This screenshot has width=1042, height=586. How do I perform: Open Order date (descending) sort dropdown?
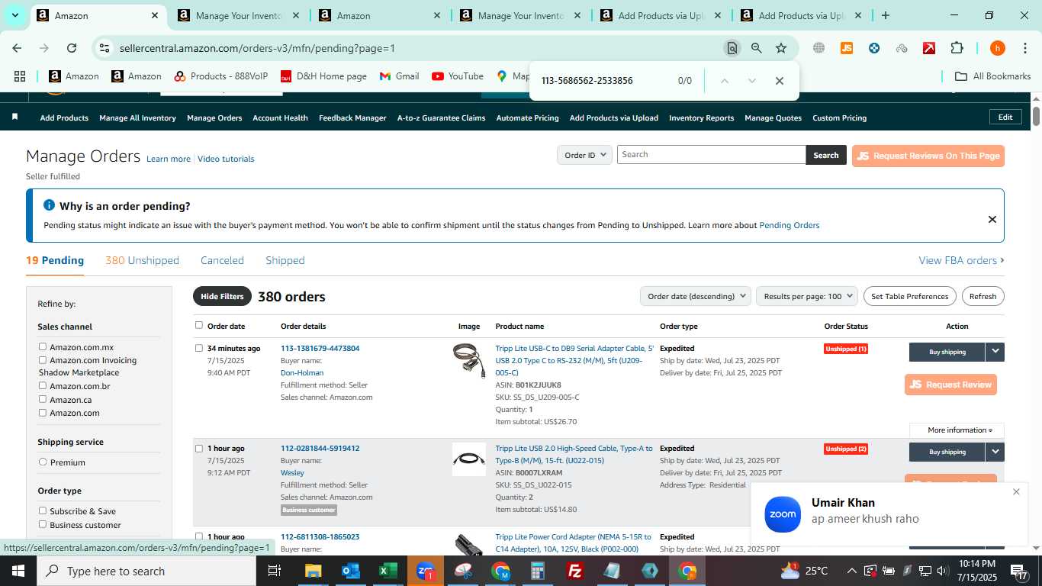pyautogui.click(x=695, y=296)
